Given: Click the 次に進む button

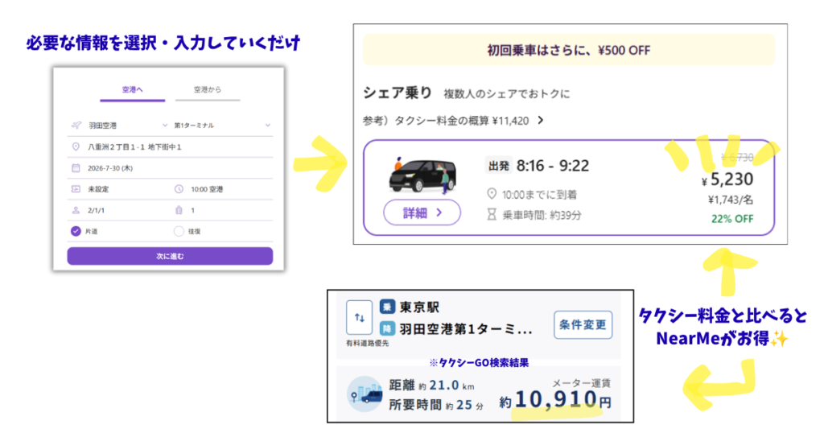Looking at the screenshot, I should tap(171, 256).
